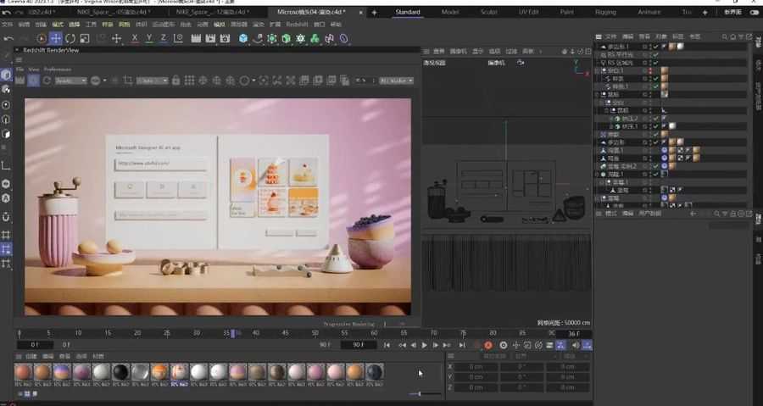Add a new document with plus button
Viewport: 763px width, 406px height.
[374, 12]
